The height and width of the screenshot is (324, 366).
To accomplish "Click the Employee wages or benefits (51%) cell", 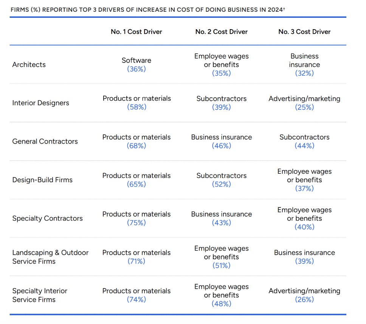I will click(x=221, y=257).
